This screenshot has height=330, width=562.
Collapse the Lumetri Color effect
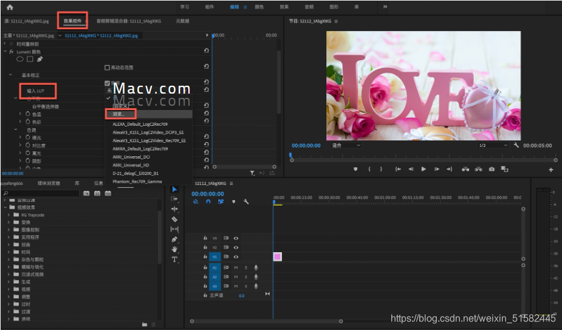tap(5, 51)
